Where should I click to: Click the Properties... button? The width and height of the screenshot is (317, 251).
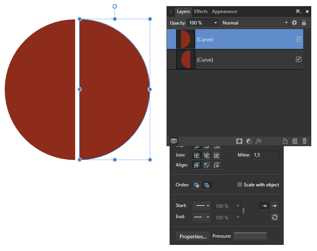coord(193,236)
